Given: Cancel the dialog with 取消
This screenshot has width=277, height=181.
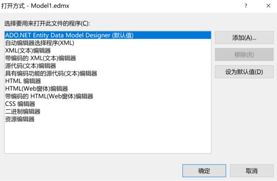Looking at the screenshot, I should point(252,171).
